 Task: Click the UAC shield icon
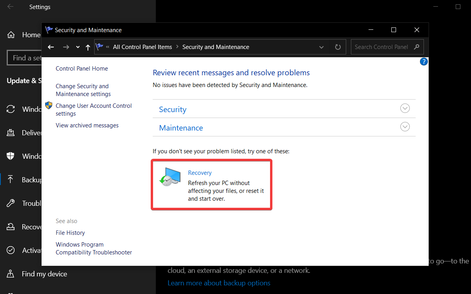pos(49,105)
